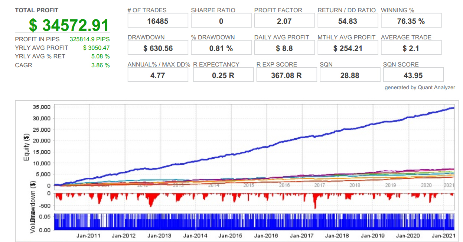Click the 15,000 equity axis tick

pyautogui.click(x=41, y=152)
